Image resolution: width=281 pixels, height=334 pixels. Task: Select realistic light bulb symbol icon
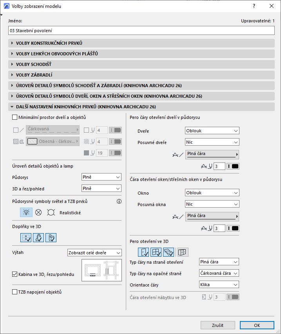[x=26, y=212]
